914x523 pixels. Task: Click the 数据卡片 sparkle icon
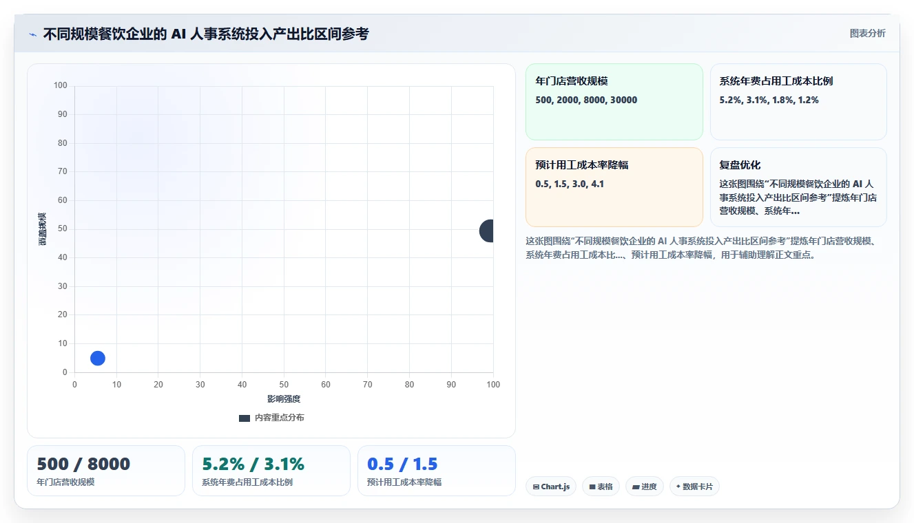pyautogui.click(x=678, y=487)
